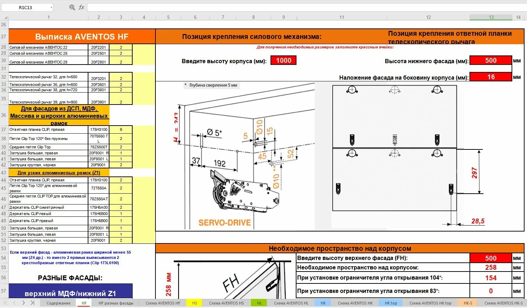Select Заглушка круглая, черная in row 52
Viewport: 527px width, 308px height.
click(48, 240)
